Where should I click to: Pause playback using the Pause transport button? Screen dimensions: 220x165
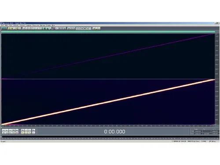point(10,130)
